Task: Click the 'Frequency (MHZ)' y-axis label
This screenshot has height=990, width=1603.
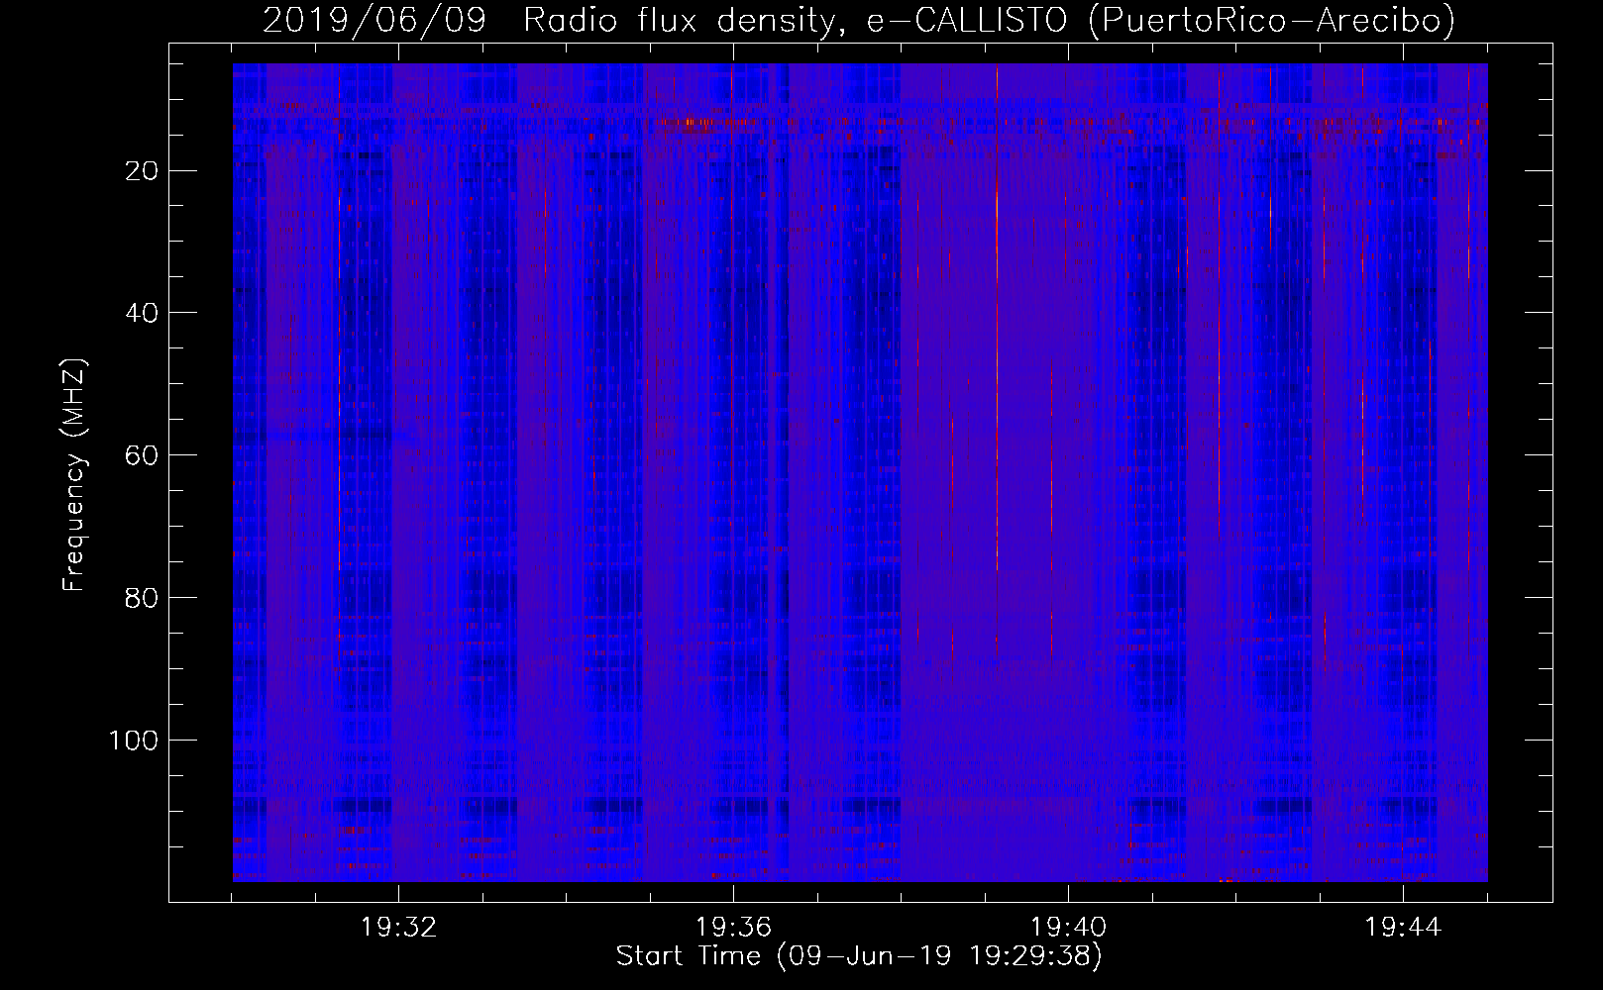Action: [75, 475]
